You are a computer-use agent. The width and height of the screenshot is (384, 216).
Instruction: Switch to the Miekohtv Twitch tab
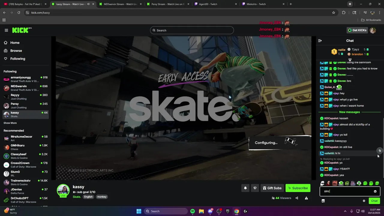click(263, 4)
